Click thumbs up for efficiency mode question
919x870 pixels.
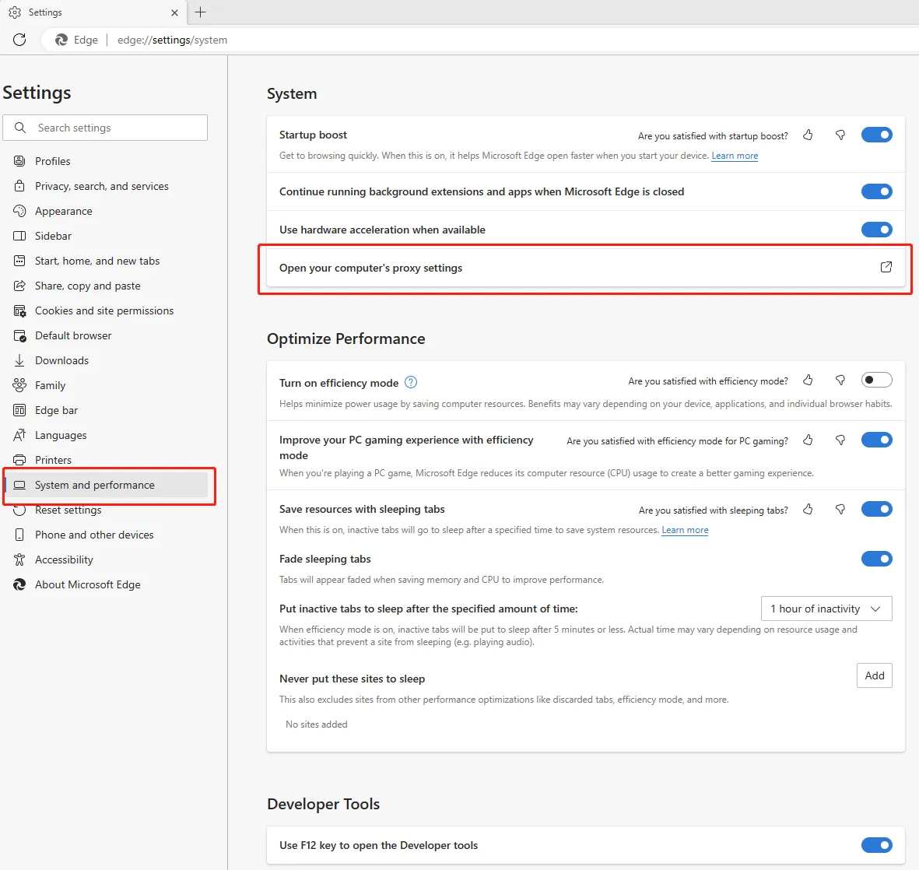click(x=808, y=381)
